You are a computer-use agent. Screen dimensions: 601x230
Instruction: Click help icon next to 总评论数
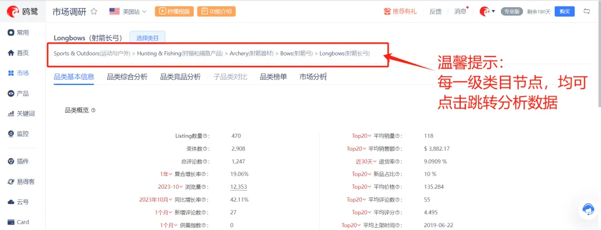pyautogui.click(x=205, y=162)
